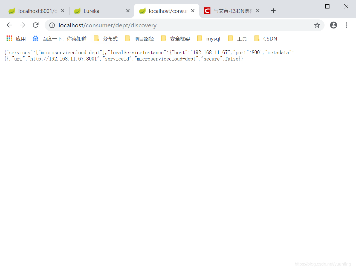Open the 项目路径 bookmark folder
Screen dimensions: 356x269
click(x=139, y=39)
